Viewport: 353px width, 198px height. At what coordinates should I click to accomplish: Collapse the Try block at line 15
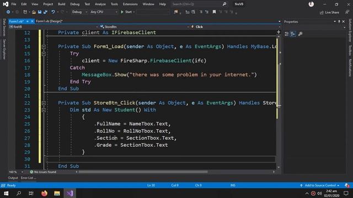(x=44, y=54)
